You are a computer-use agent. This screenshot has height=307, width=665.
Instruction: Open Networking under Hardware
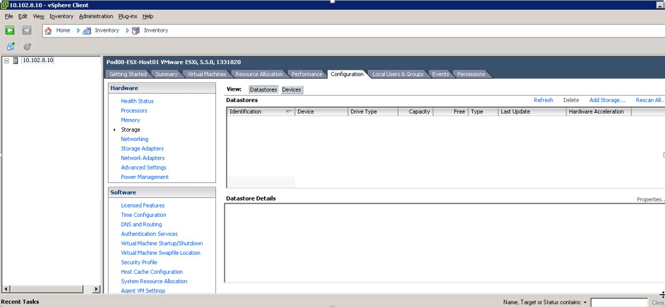click(134, 139)
